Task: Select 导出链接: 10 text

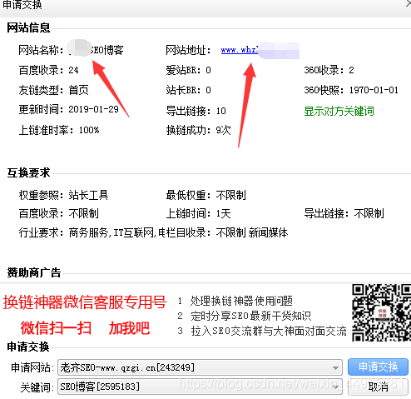Action: pos(196,111)
